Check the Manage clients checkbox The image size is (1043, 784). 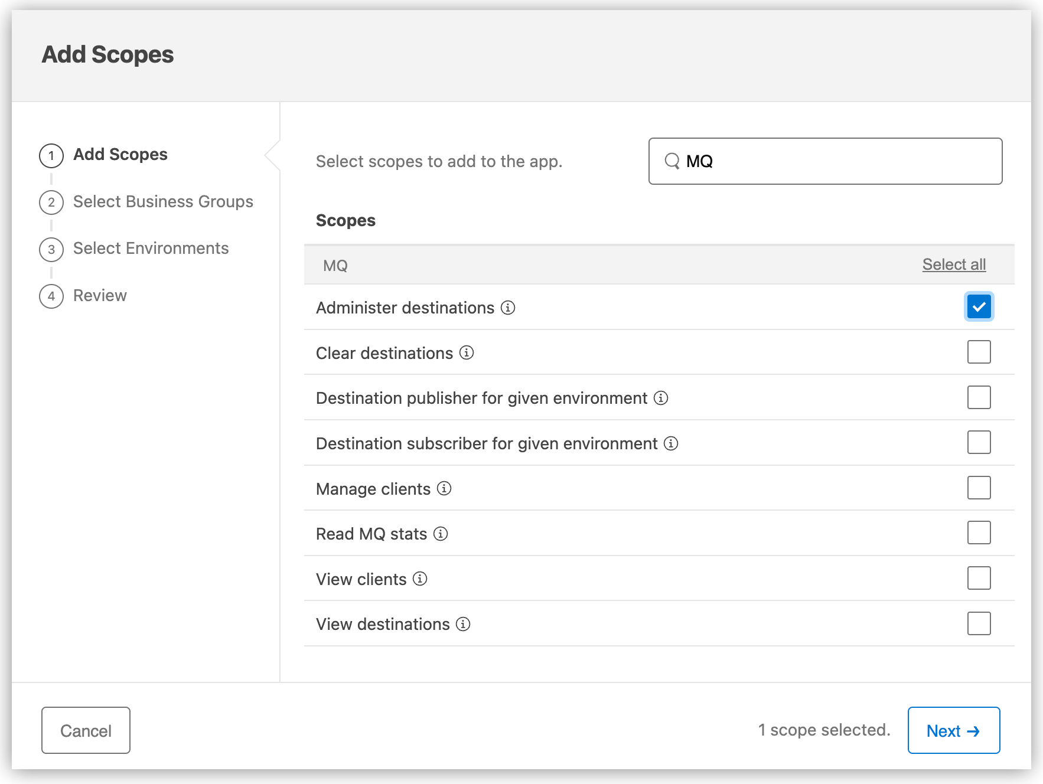pos(979,488)
